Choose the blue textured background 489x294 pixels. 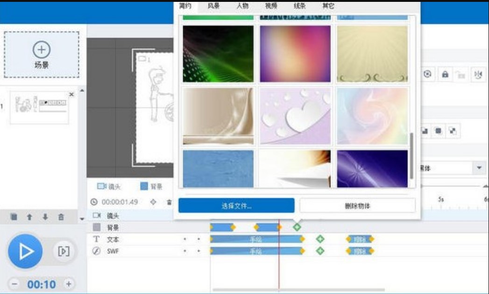pos(218,168)
